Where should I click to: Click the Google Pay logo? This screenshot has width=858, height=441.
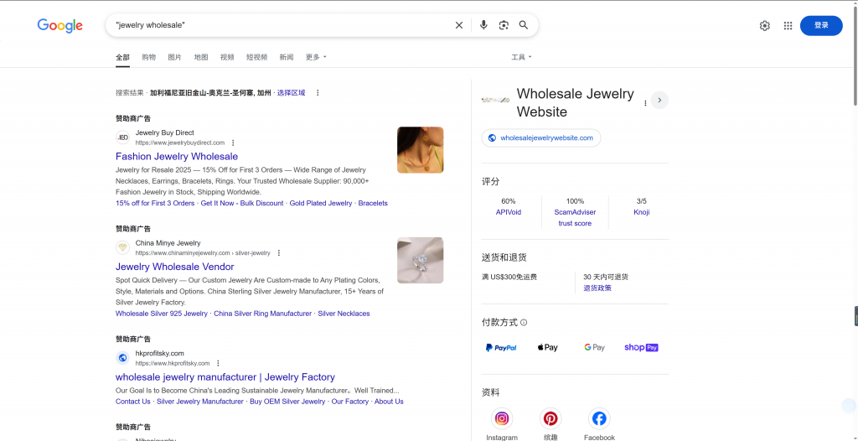594,347
